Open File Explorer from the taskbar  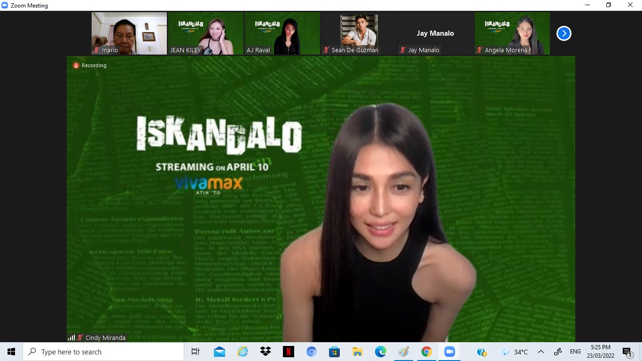click(357, 352)
